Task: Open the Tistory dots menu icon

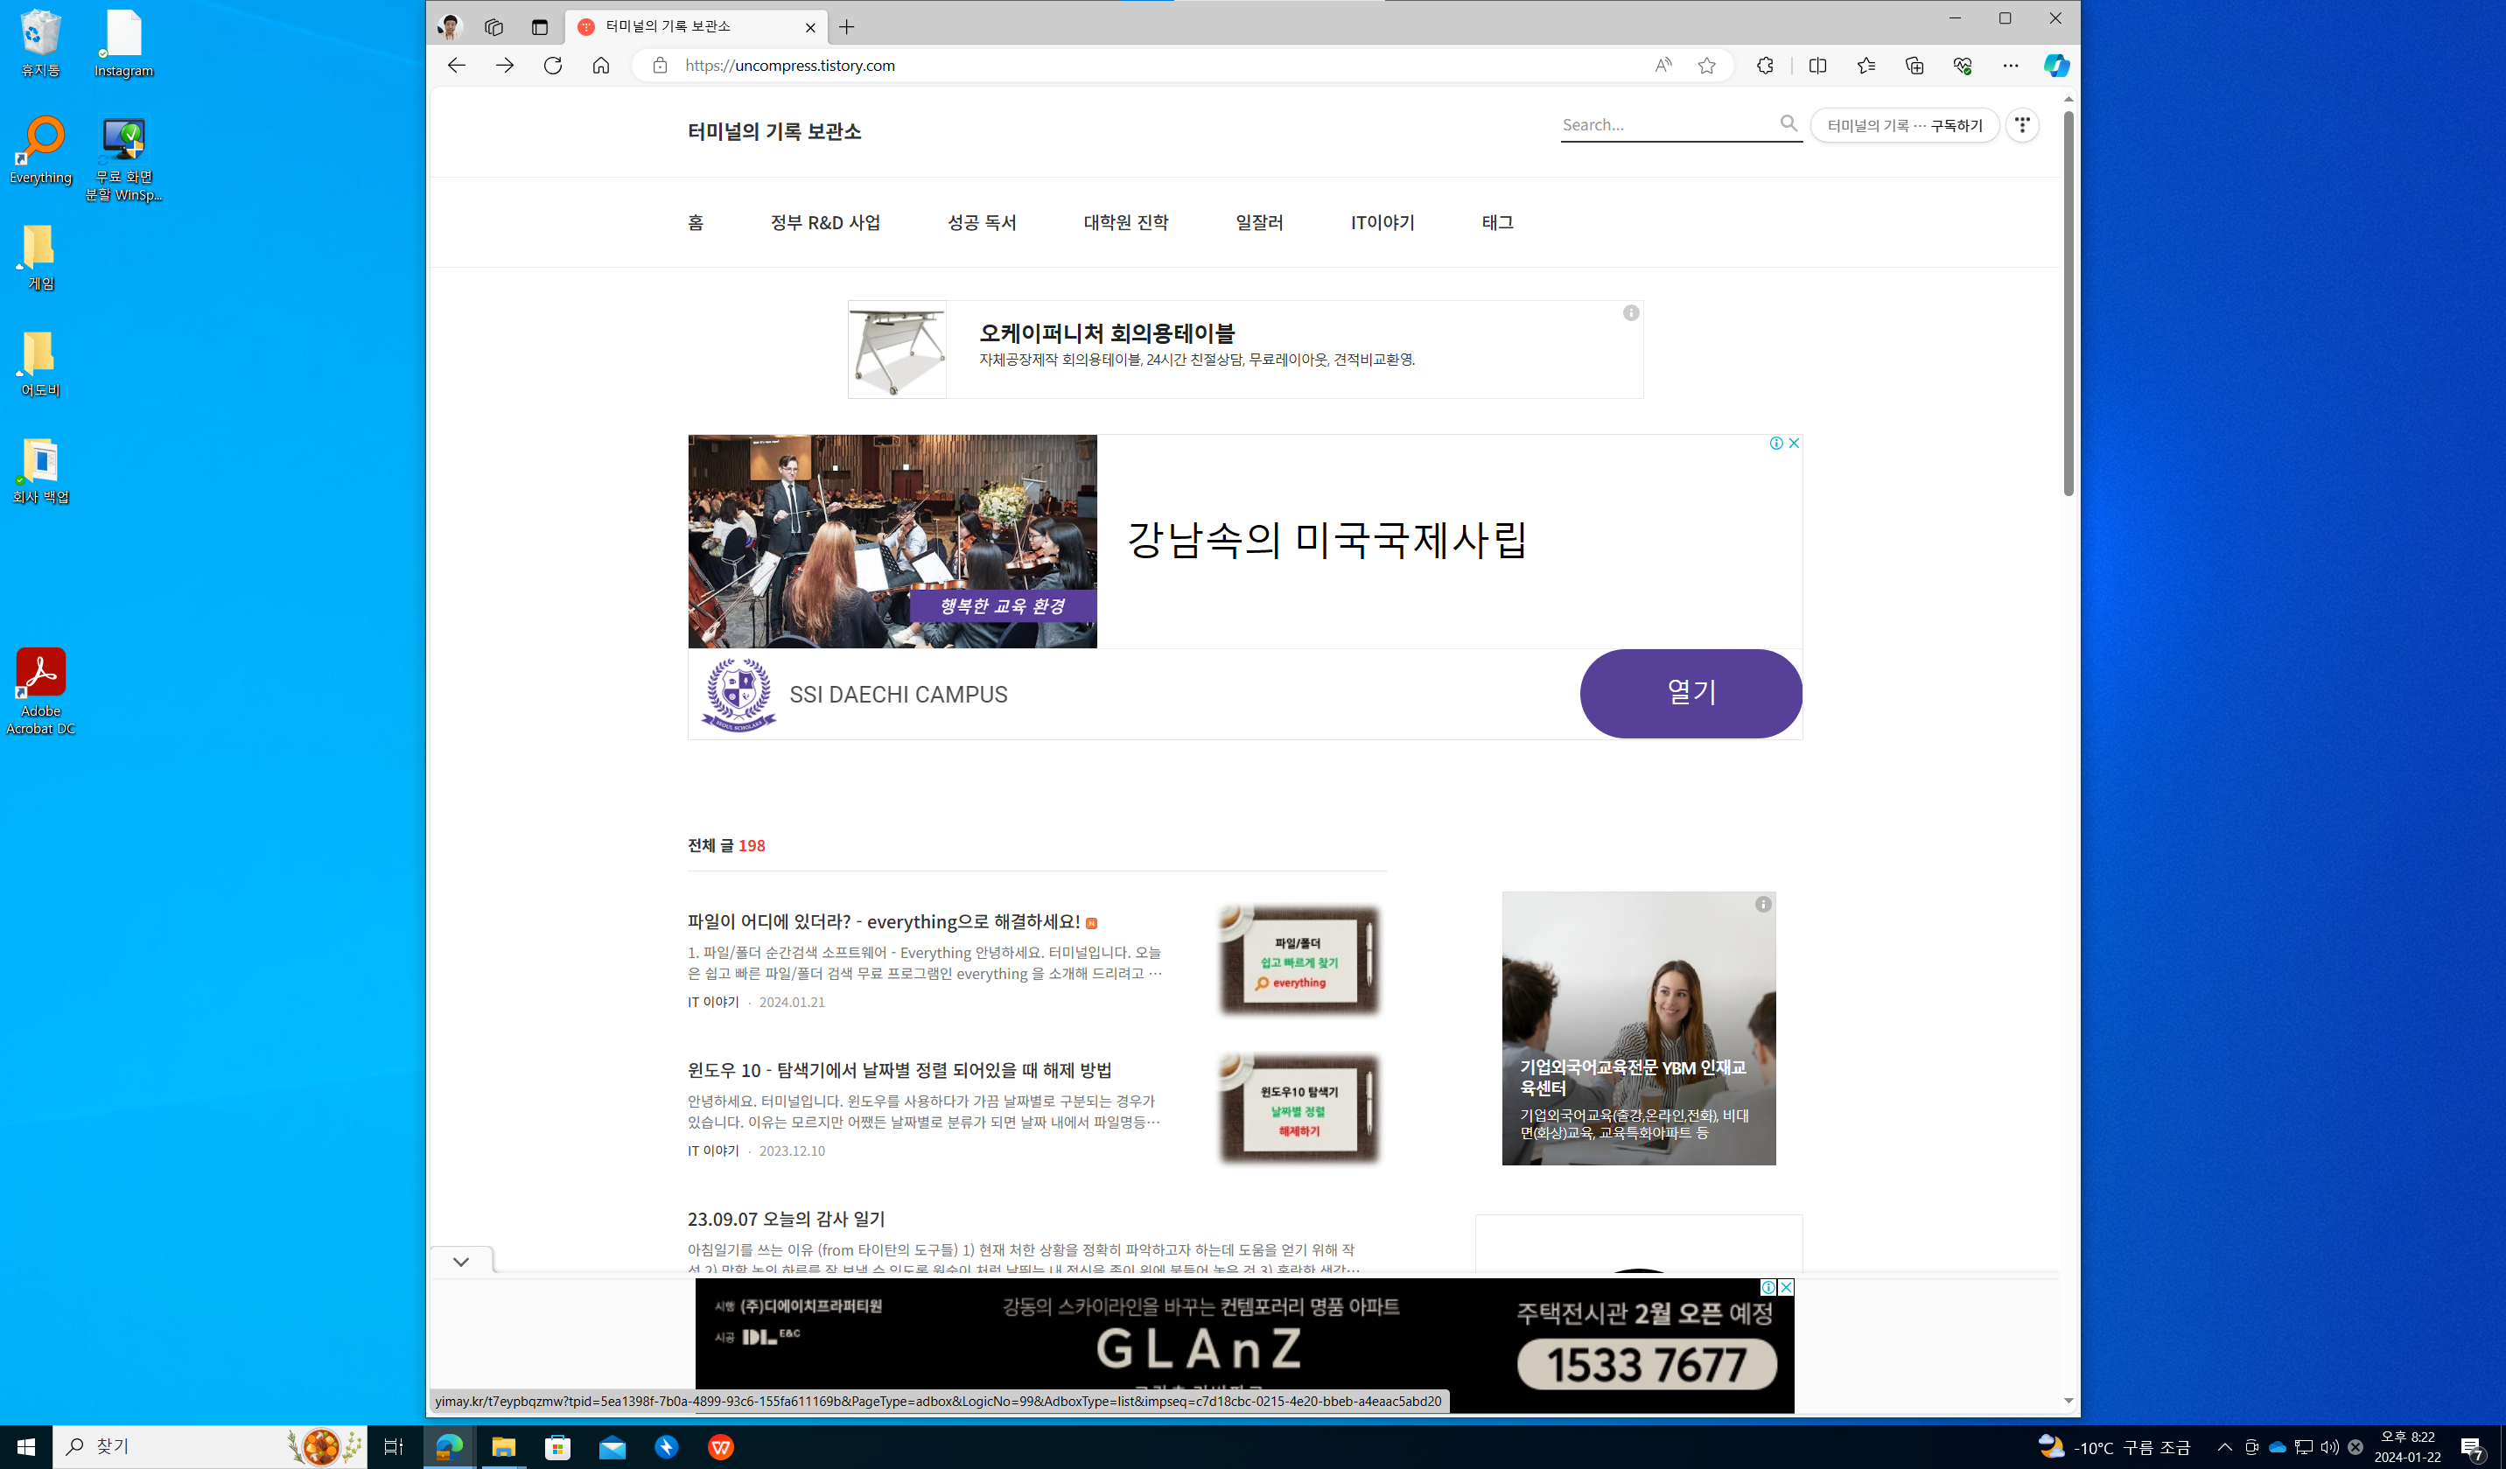Action: (x=2022, y=125)
